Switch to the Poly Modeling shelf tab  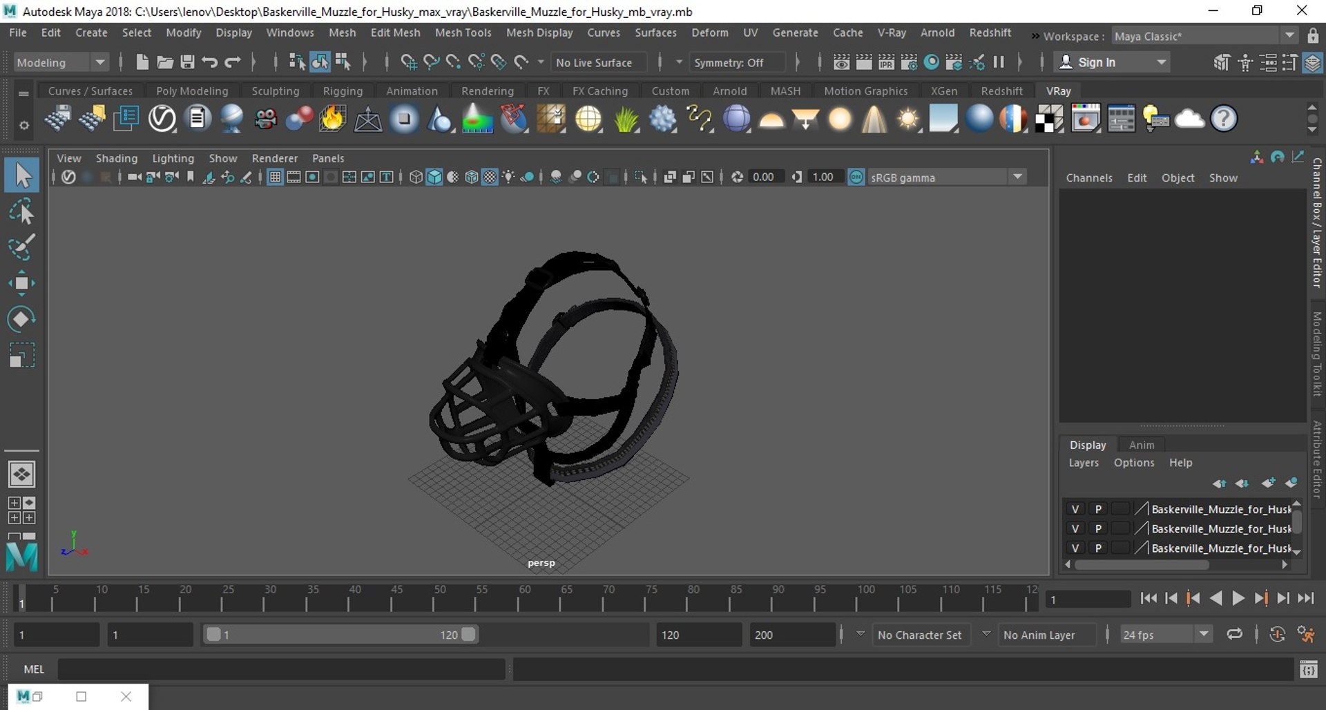point(192,90)
